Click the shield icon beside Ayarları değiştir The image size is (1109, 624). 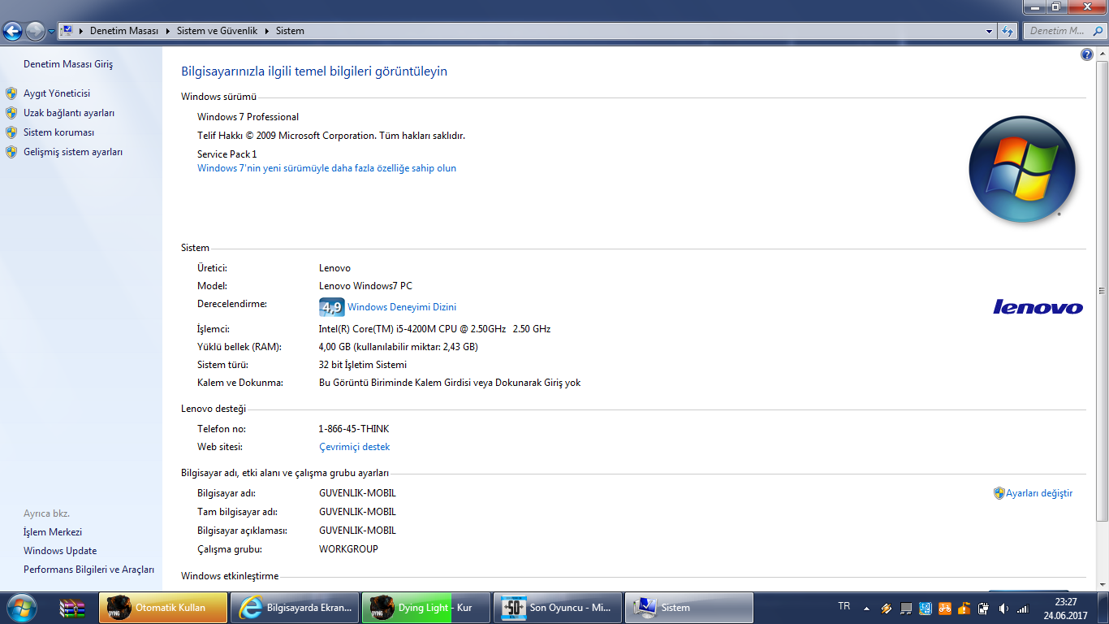[x=999, y=493]
